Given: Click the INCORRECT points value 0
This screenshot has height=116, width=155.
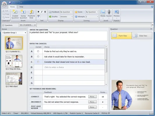Looking at the screenshot, I should (103, 102).
